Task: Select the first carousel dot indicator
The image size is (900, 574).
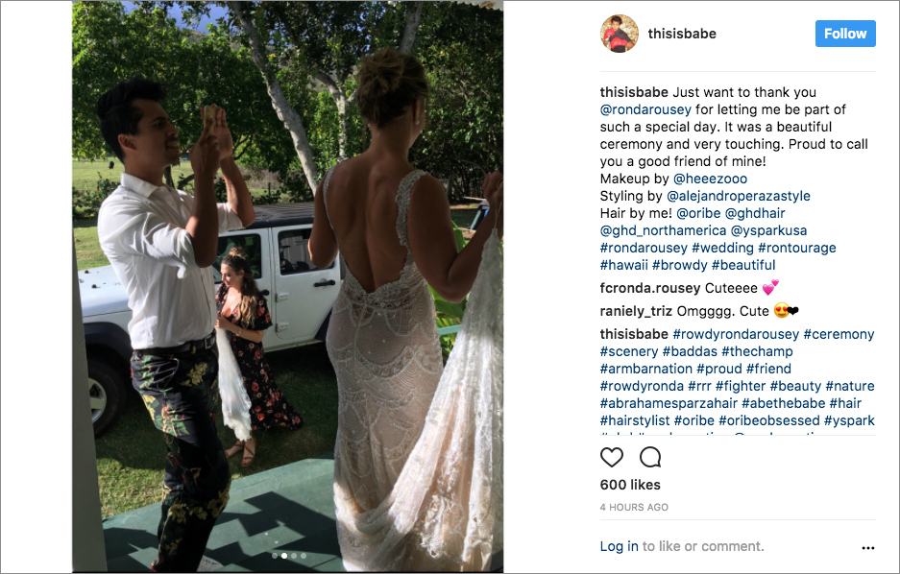Action: tap(275, 556)
